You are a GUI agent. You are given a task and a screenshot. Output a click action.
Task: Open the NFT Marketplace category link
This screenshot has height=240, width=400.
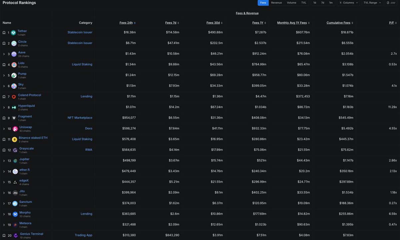(x=80, y=118)
